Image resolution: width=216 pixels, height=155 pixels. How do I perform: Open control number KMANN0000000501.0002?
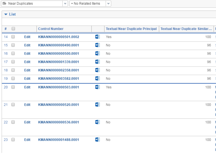pos(59,37)
